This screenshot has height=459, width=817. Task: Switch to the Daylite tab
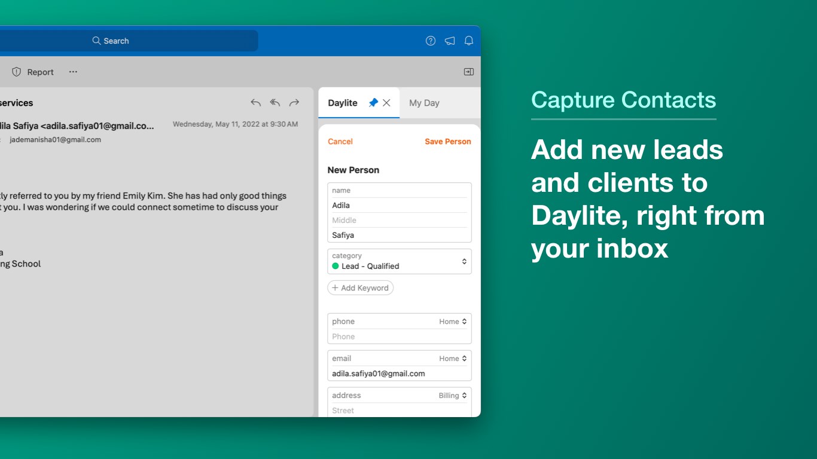tap(343, 103)
